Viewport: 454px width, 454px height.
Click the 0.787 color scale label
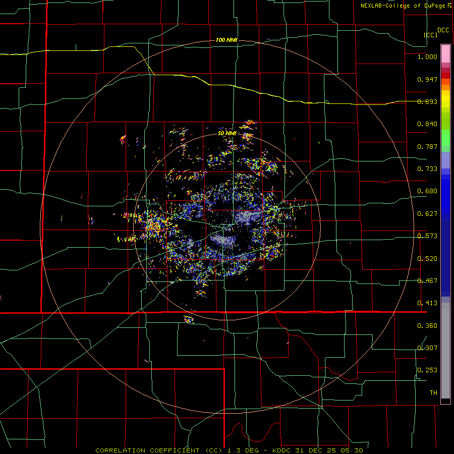coord(427,146)
